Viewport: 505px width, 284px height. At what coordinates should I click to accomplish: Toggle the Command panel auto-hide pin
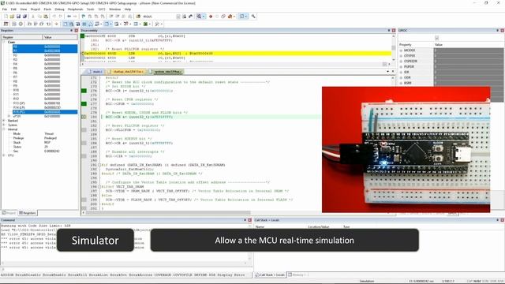pos(245,220)
